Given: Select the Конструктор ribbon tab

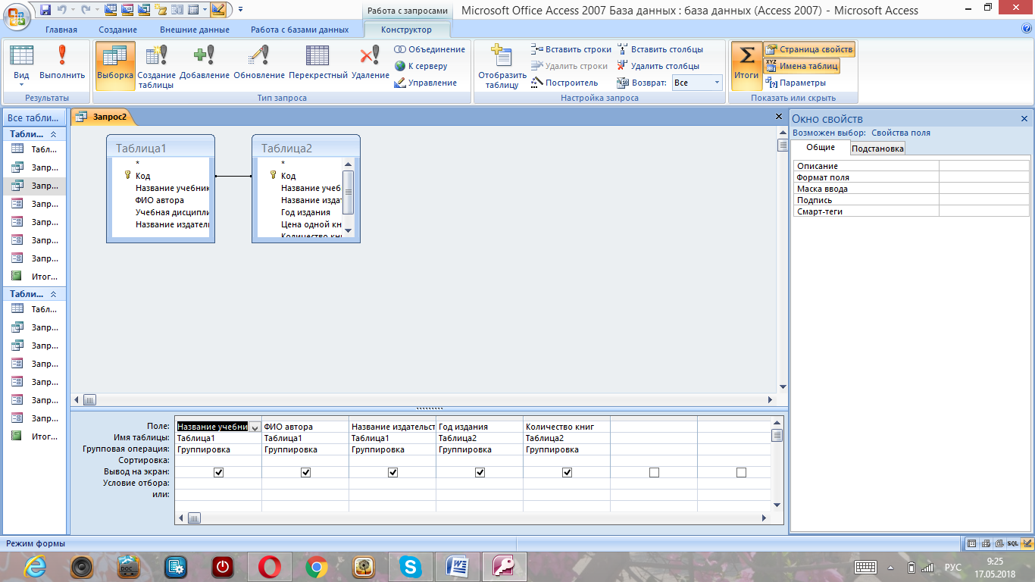Looking at the screenshot, I should [407, 30].
